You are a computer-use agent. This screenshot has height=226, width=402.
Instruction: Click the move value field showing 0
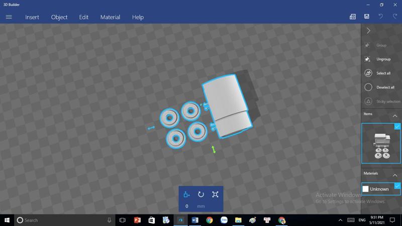pyautogui.click(x=186, y=206)
